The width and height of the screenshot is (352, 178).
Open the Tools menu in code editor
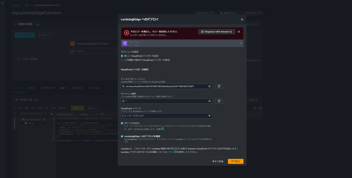tap(53, 108)
